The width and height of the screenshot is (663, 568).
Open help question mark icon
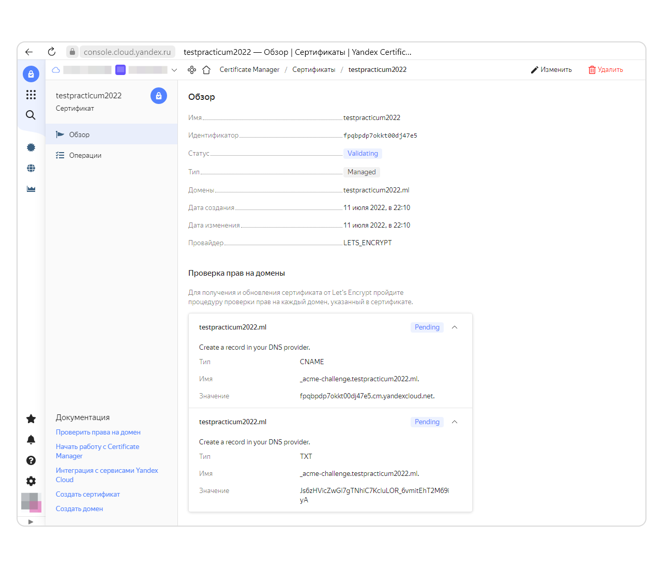point(31,460)
